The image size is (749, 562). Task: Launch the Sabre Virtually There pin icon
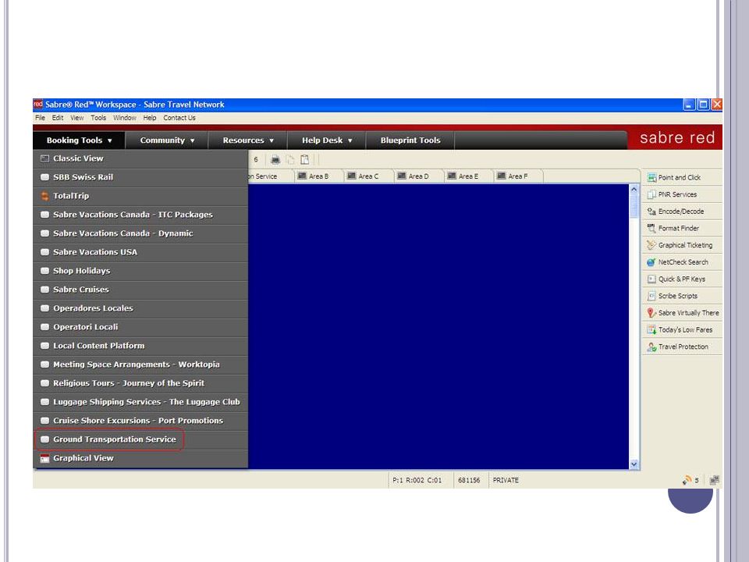pyautogui.click(x=651, y=313)
